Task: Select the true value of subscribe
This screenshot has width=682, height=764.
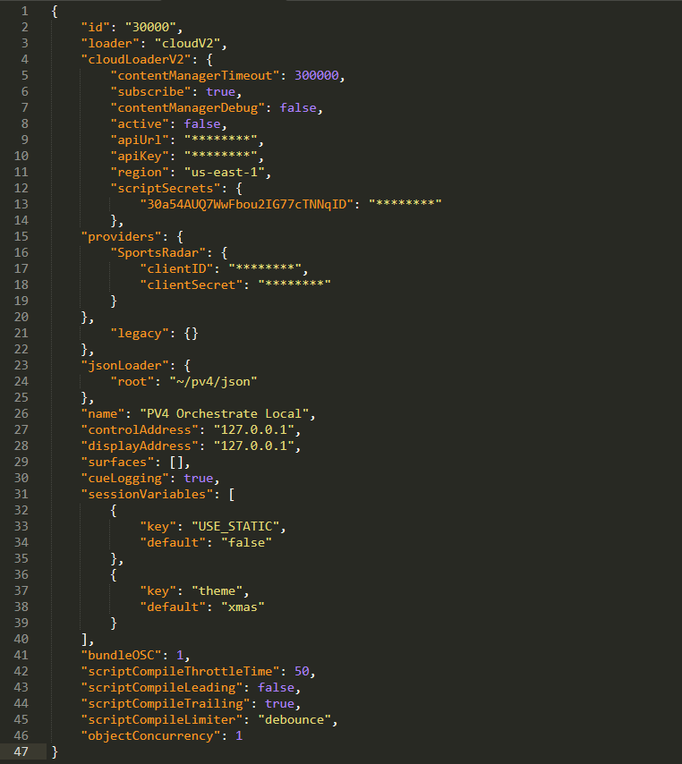Action: click(220, 91)
